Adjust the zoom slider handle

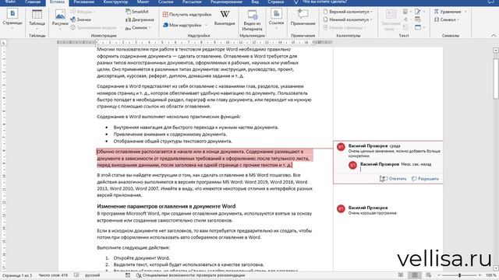point(459,275)
